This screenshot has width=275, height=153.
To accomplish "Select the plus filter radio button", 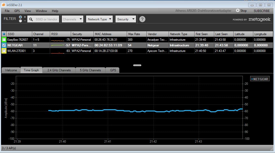I will pyautogui.click(x=20, y=17).
